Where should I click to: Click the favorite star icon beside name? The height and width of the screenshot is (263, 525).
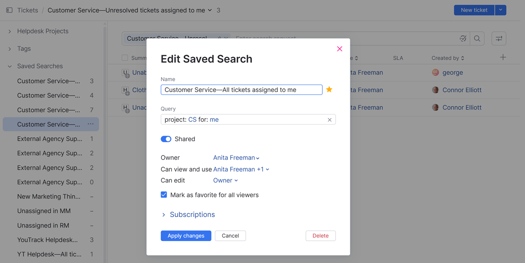329,90
